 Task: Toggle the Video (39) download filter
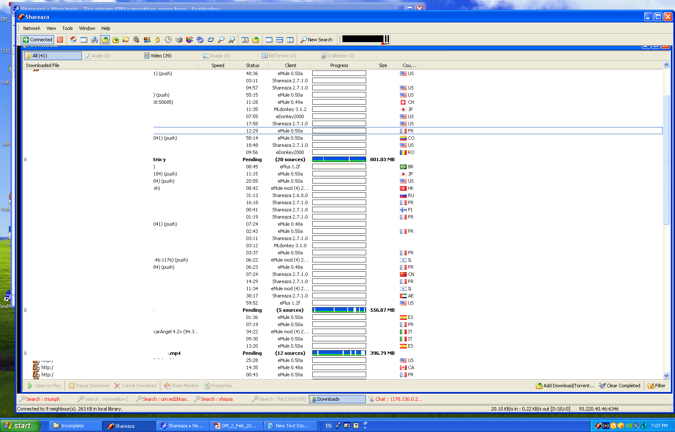coord(158,56)
